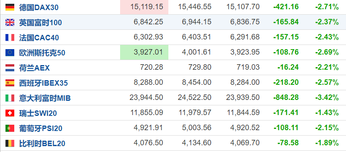Image resolution: width=346 pixels, height=152 pixels.
Task: Click the Italian flag icon
Action: coord(10,98)
